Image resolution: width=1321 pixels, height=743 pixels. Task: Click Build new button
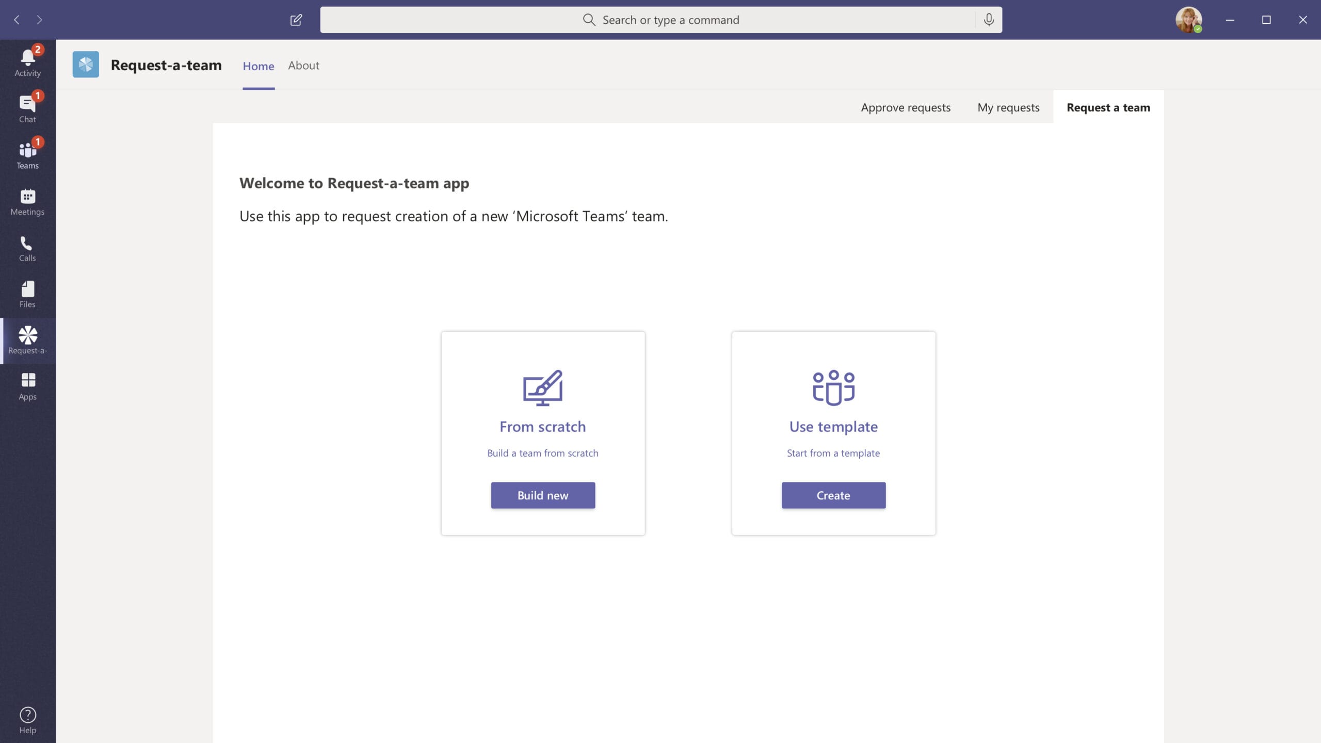542,495
